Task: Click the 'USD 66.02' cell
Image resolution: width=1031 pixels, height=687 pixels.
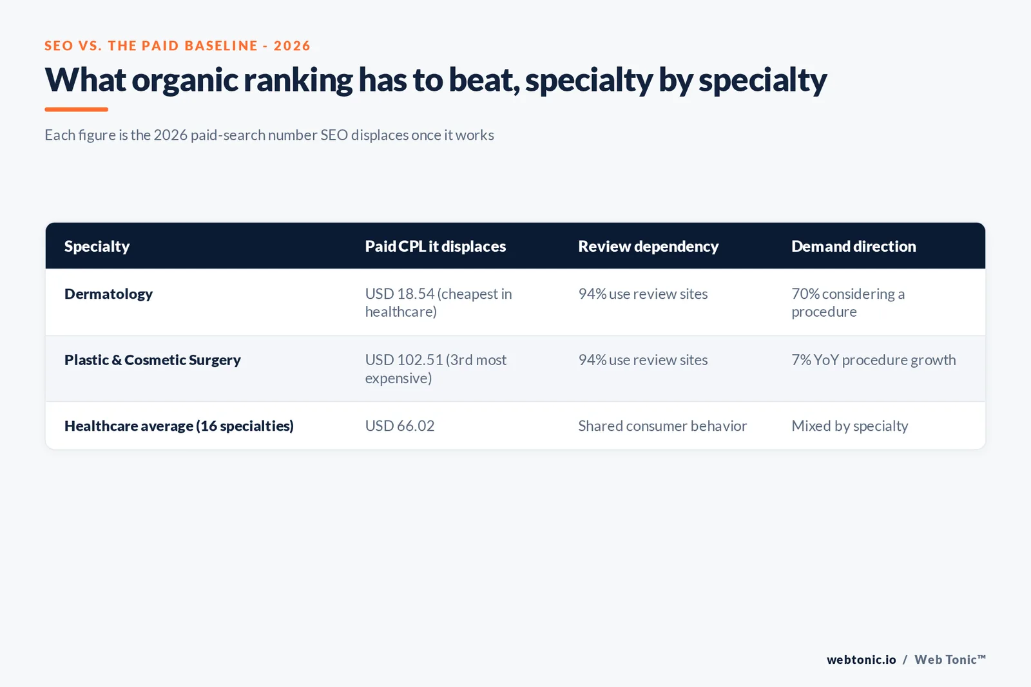Action: pos(400,426)
